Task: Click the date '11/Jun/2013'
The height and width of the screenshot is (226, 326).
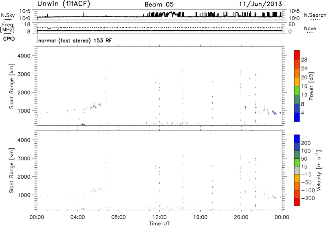Action: pos(260,4)
